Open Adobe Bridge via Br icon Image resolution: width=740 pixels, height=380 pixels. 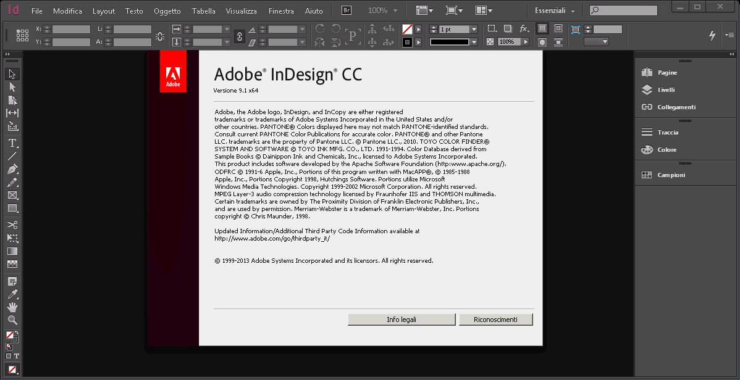347,10
